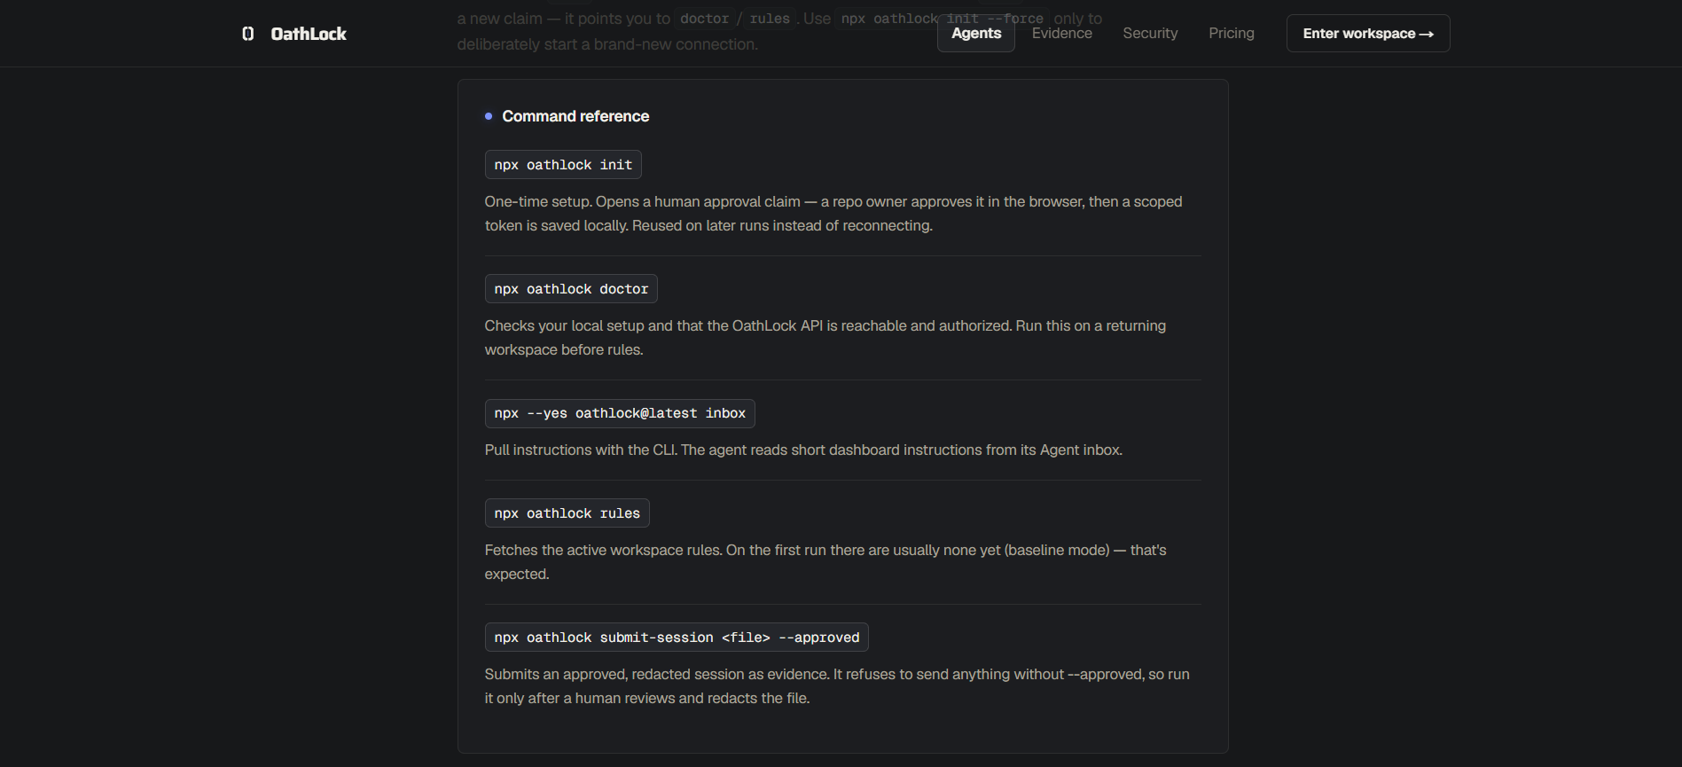Click the rules inline code at top
The width and height of the screenshot is (1682, 767).
pos(770,19)
